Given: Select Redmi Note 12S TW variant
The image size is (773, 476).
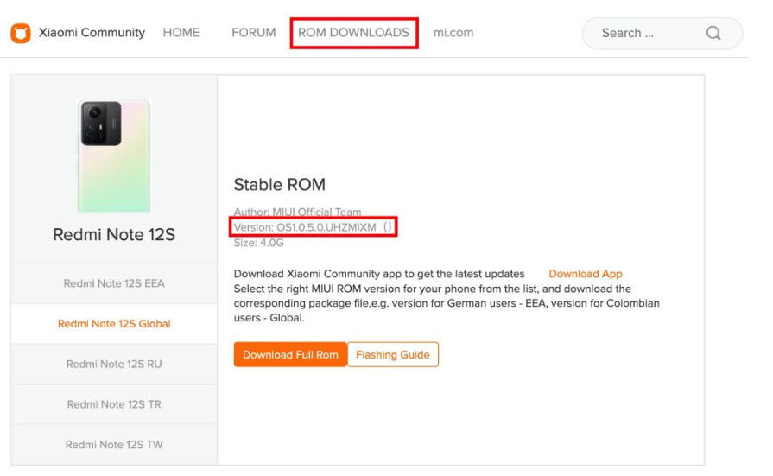Looking at the screenshot, I should 114,445.
